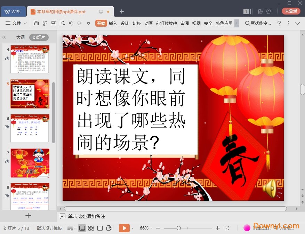Switch to reading view mode
The image size is (305, 234).
pyautogui.click(x=100, y=228)
